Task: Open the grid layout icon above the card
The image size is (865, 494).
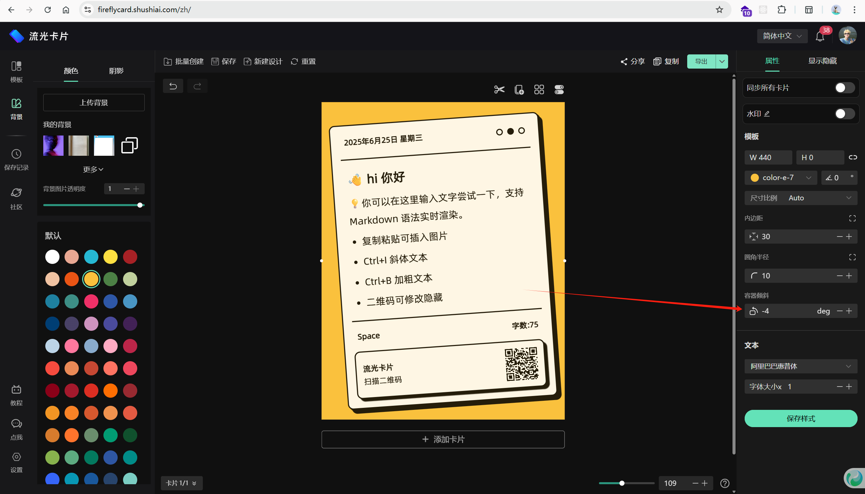Action: 539,90
